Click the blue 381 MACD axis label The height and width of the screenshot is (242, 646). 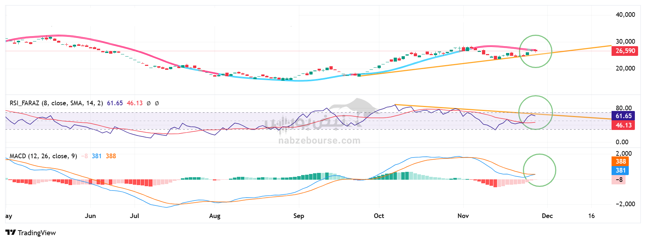[x=621, y=170]
